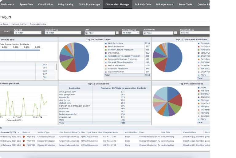The width and height of the screenshot is (236, 158).
Task: Click the incidents per week line chart
Action: (x=24, y=103)
